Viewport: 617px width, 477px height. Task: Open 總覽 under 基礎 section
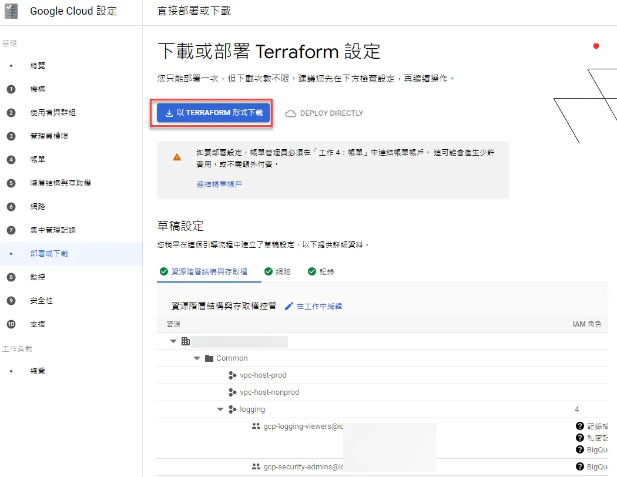[38, 66]
